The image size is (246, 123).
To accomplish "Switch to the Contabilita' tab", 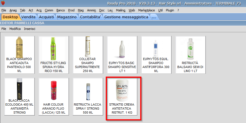I will pos(90,17).
